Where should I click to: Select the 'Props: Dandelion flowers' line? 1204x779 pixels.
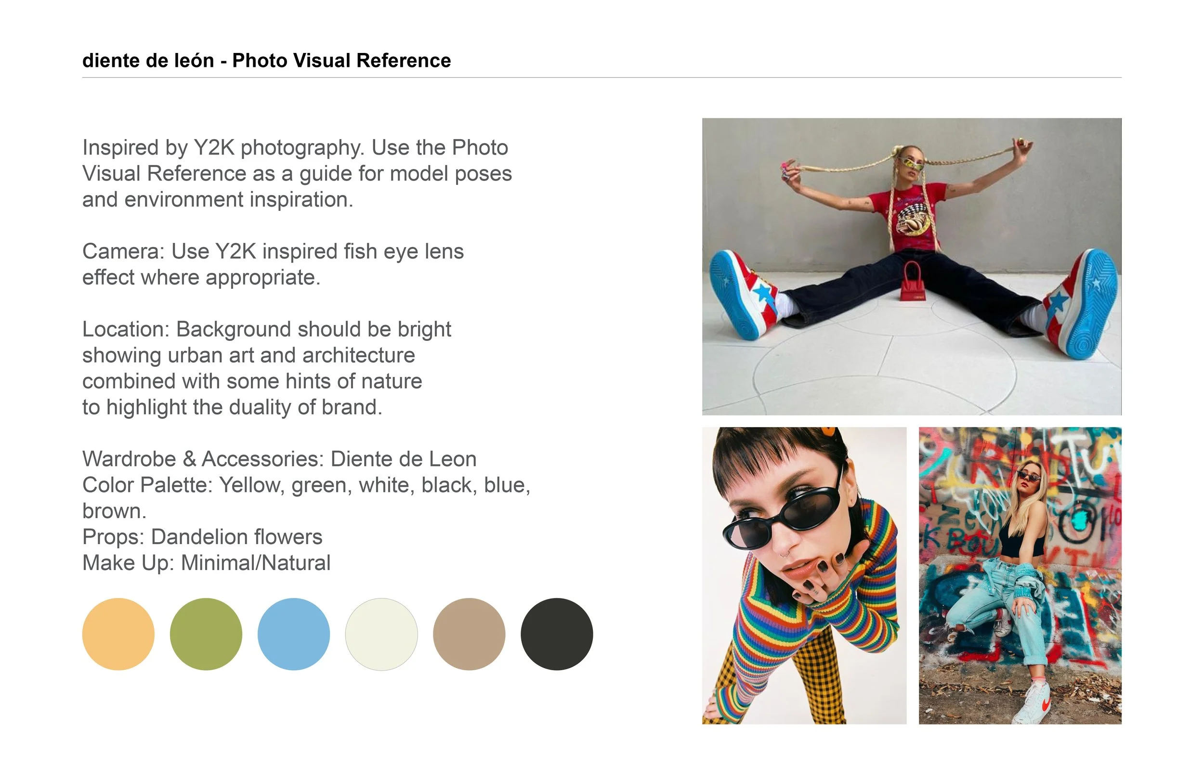tap(202, 537)
